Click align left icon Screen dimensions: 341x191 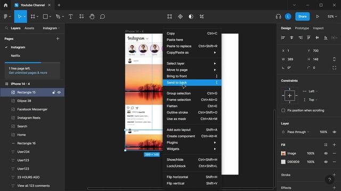point(283,38)
